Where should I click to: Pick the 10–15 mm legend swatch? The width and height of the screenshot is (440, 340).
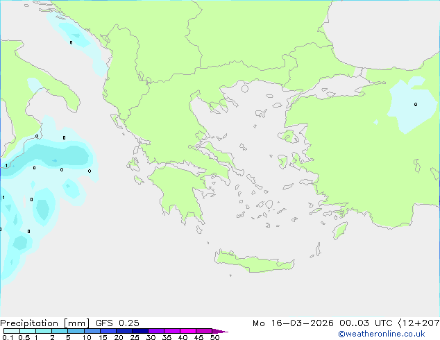[92, 331]
